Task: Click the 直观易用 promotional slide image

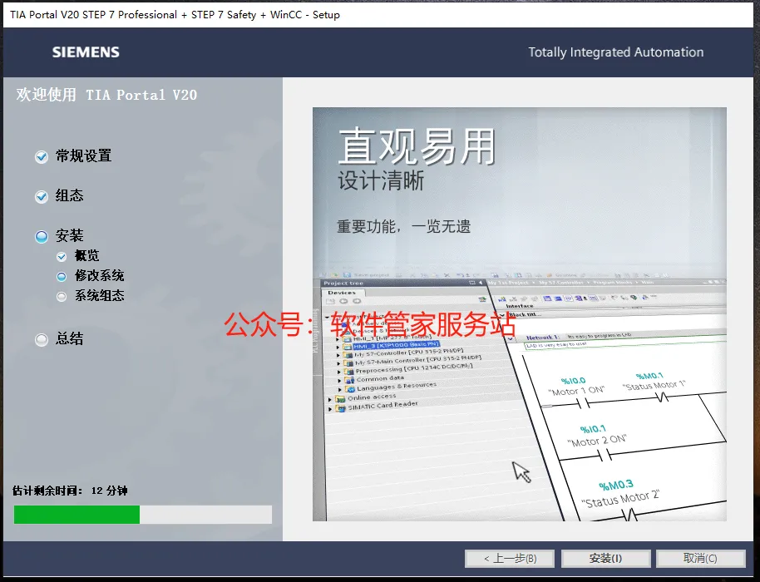Action: coord(520,314)
